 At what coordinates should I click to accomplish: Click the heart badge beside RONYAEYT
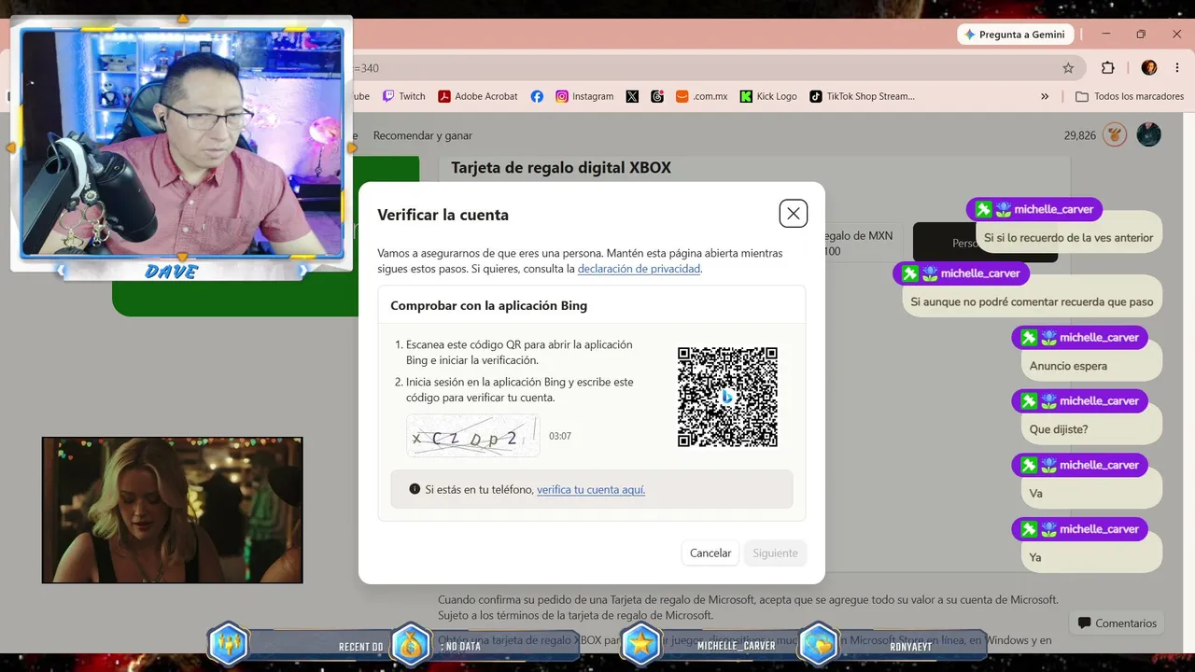[x=819, y=644]
